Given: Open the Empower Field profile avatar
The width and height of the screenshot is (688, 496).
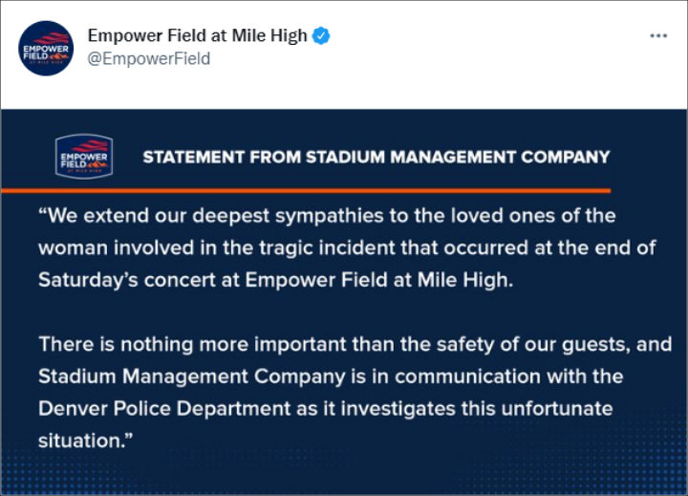Looking at the screenshot, I should 46,48.
